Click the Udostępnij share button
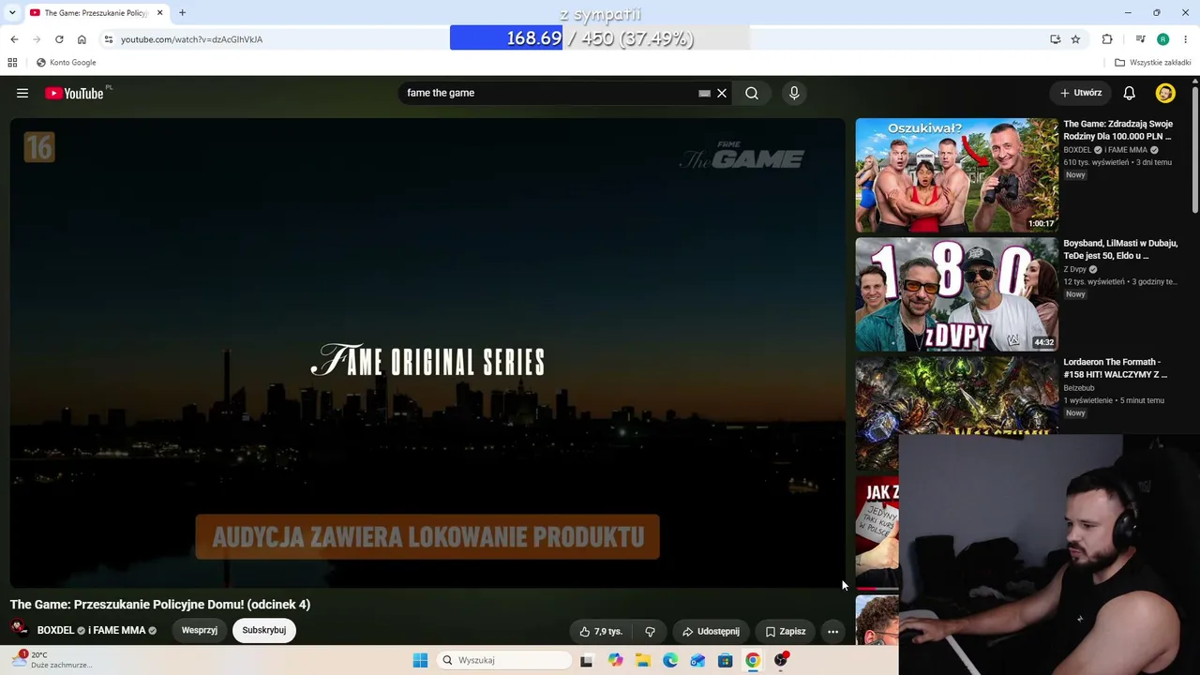The image size is (1200, 675). tap(711, 631)
